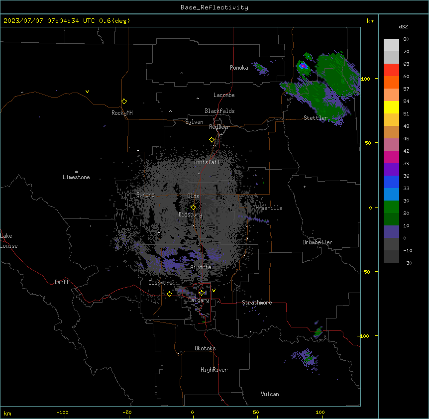Select the Olds town label

[193, 196]
